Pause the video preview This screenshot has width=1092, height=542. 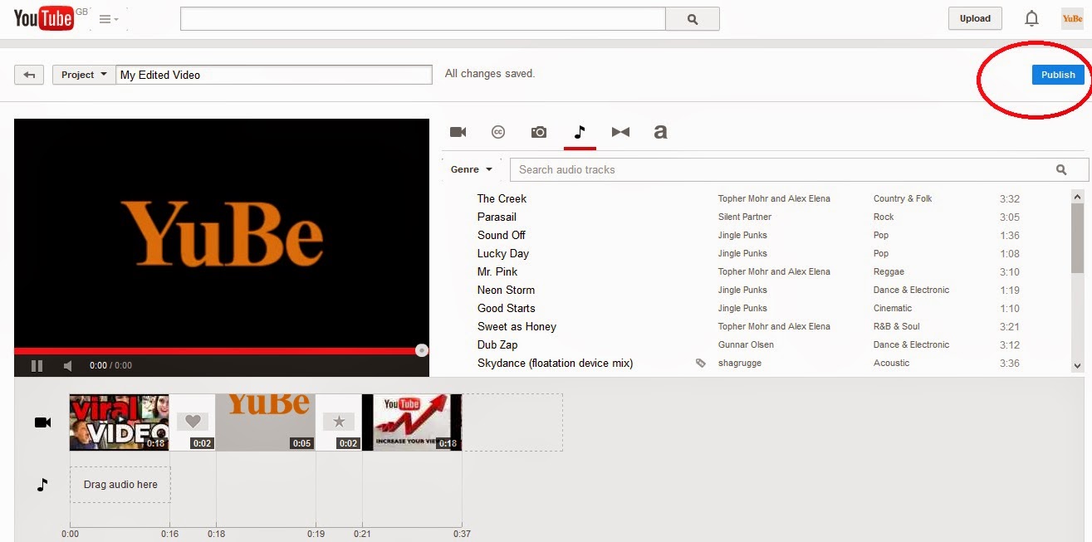pyautogui.click(x=37, y=365)
